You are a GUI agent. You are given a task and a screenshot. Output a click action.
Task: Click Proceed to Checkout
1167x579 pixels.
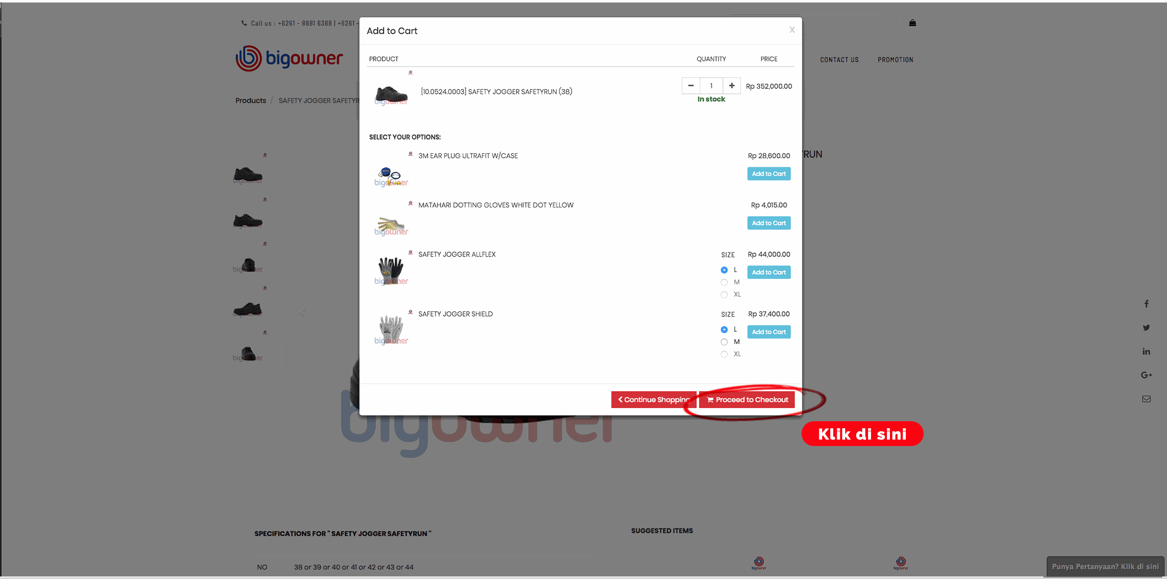(747, 400)
